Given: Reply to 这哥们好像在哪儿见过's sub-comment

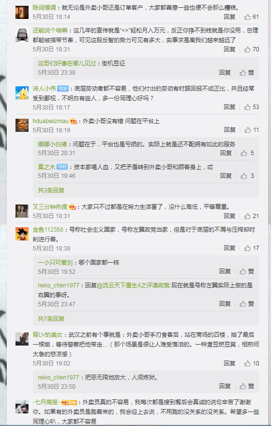Looking at the screenshot, I should pyautogui.click(x=225, y=73).
